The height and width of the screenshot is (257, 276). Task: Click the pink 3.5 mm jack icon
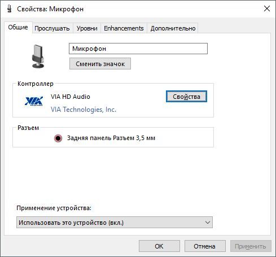[58, 138]
